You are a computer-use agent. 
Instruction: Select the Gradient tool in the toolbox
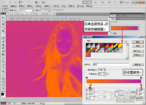[3, 55]
